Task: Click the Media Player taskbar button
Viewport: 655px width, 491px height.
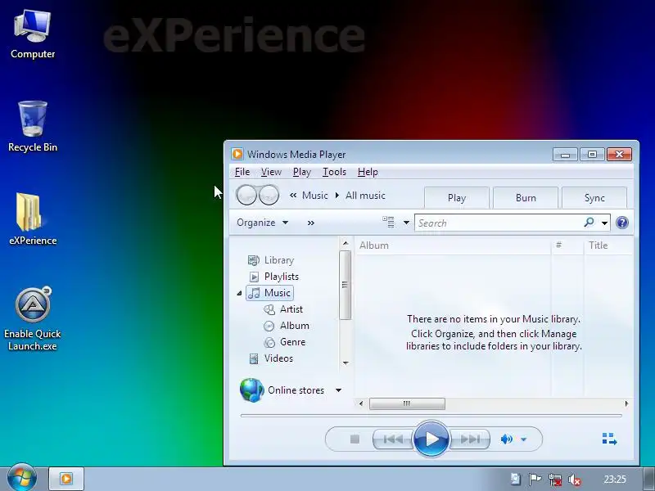Action: 66,479
